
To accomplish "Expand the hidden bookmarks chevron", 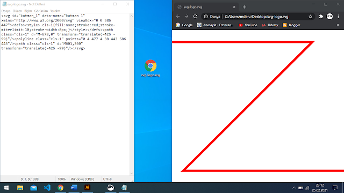I will pos(338,25).
